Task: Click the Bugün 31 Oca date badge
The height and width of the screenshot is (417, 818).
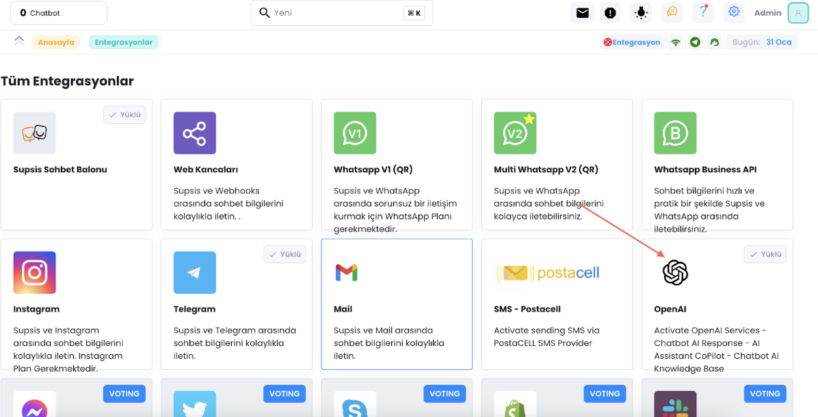Action: 762,42
